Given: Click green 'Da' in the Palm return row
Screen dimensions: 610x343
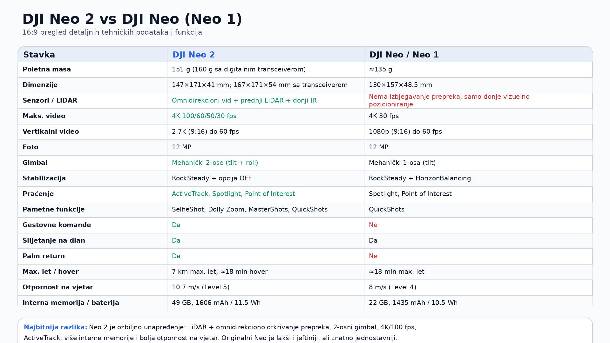Looking at the screenshot, I should click(x=176, y=256).
